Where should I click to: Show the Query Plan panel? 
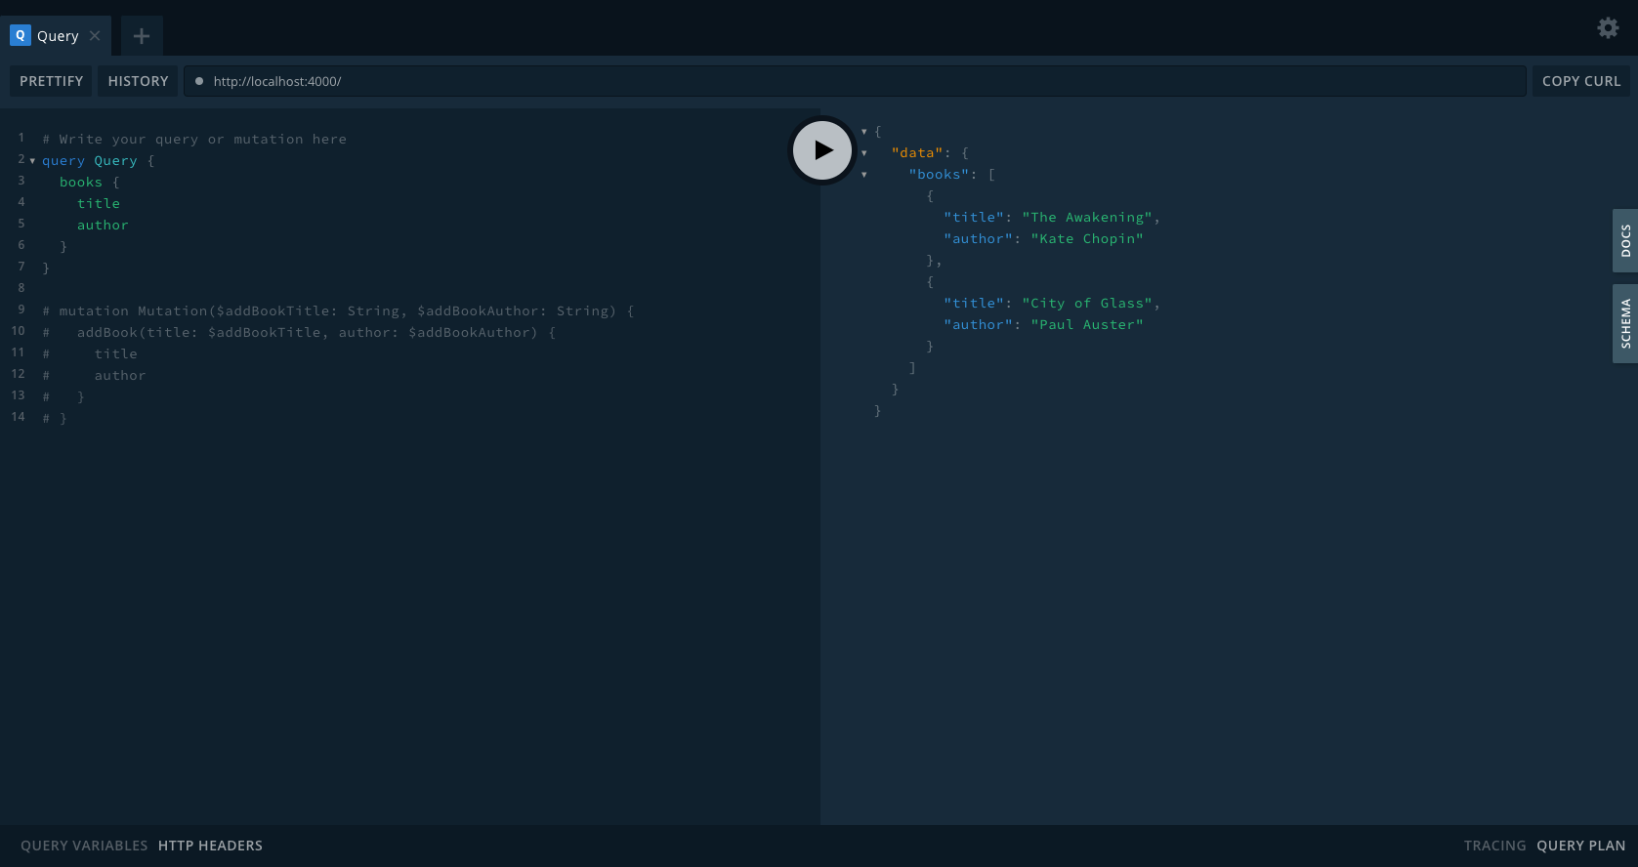1580,846
